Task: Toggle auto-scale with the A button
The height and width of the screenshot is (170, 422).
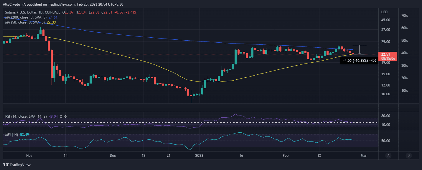Action: click(389, 155)
